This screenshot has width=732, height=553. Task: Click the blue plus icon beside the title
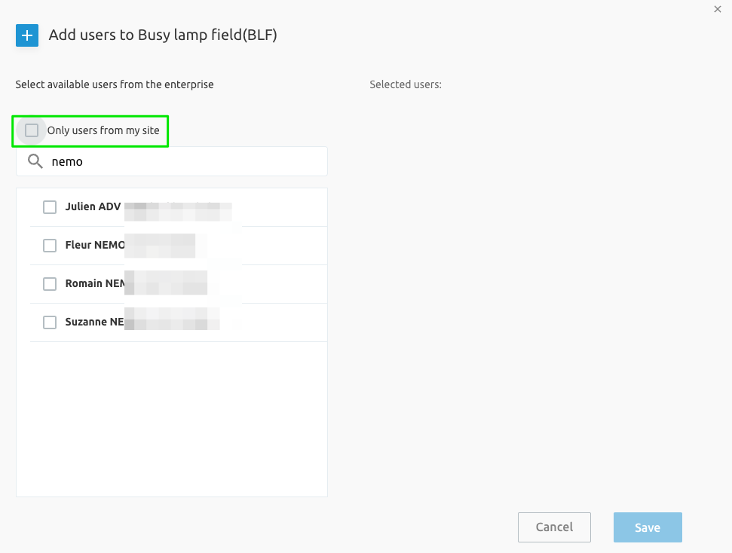click(27, 35)
